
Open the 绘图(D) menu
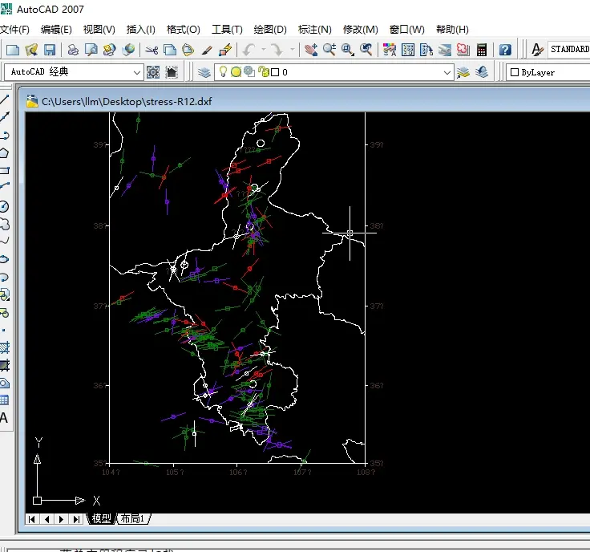pyautogui.click(x=270, y=30)
